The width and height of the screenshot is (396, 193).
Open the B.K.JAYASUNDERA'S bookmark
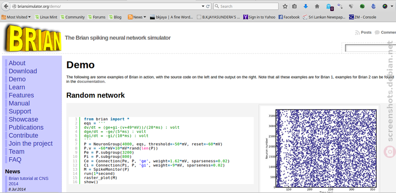point(218,17)
